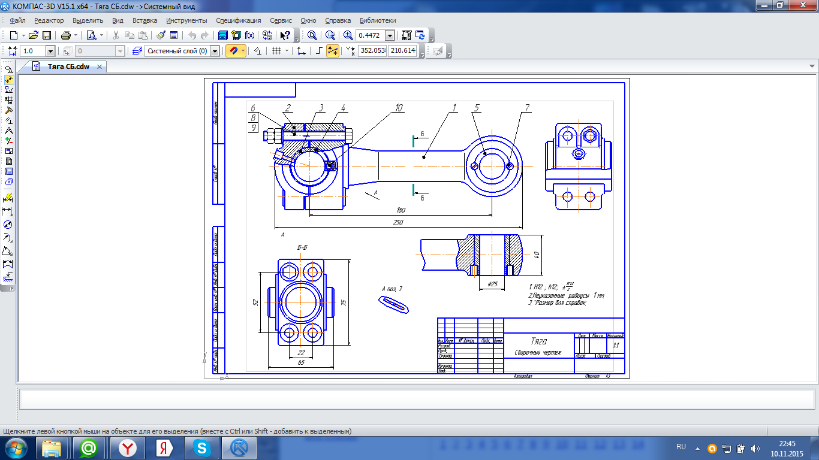Open the Инструменты menu

(x=186, y=20)
